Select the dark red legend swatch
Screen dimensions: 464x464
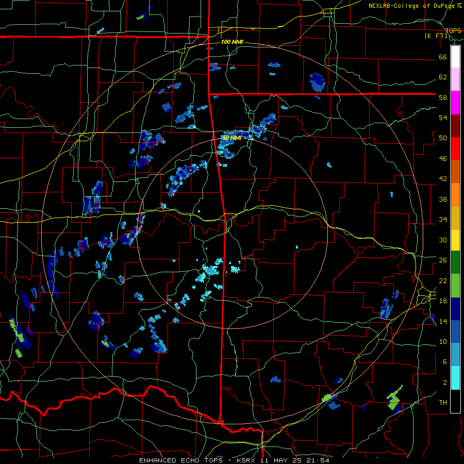455,126
